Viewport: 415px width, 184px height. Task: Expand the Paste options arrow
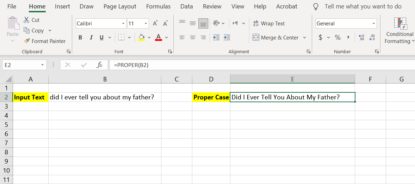[x=12, y=41]
